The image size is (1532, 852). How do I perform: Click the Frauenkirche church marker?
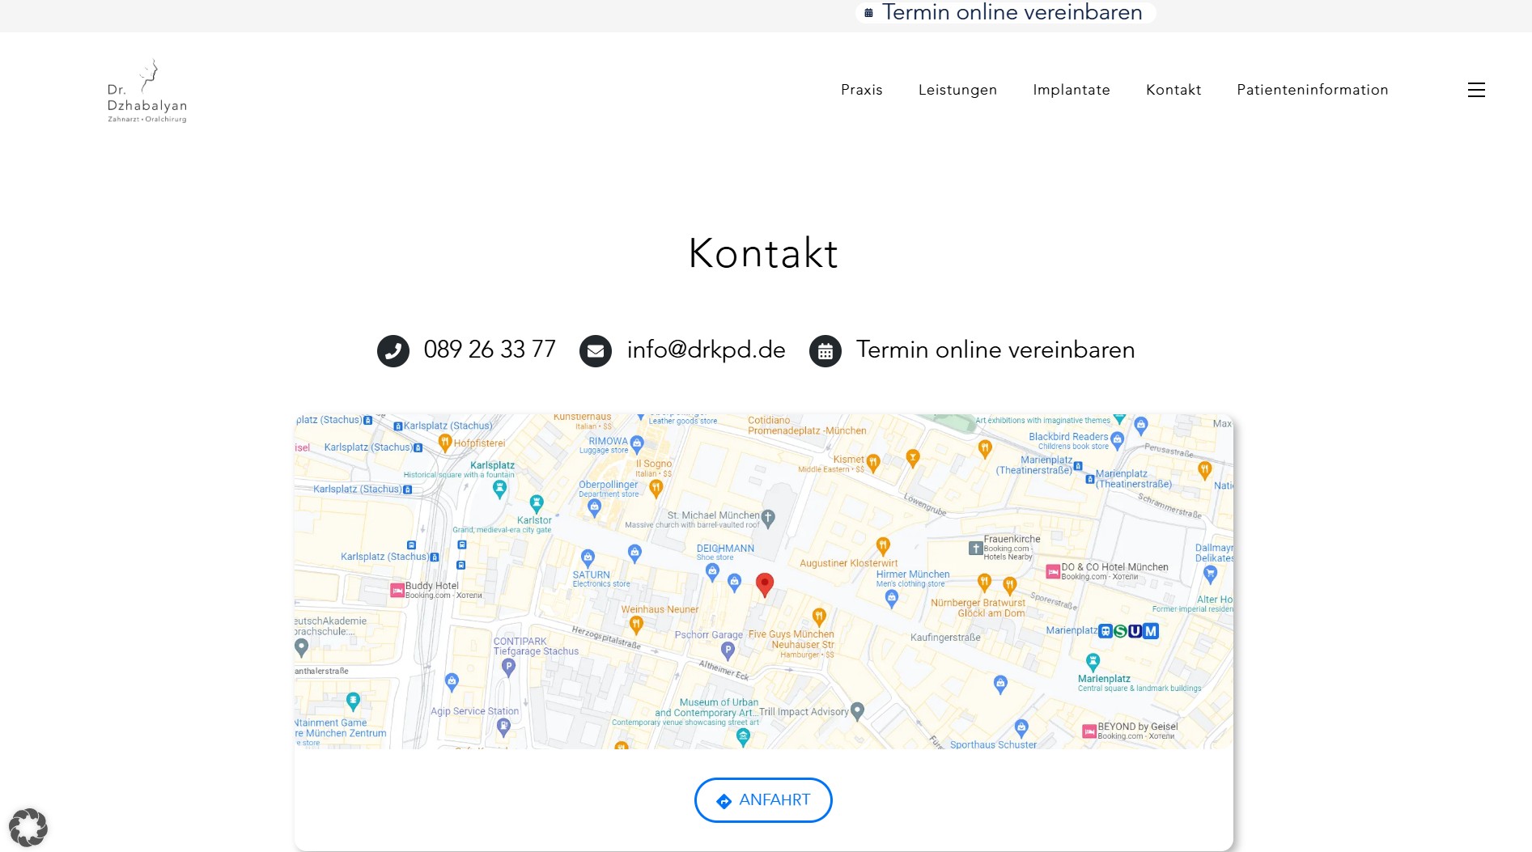click(976, 548)
